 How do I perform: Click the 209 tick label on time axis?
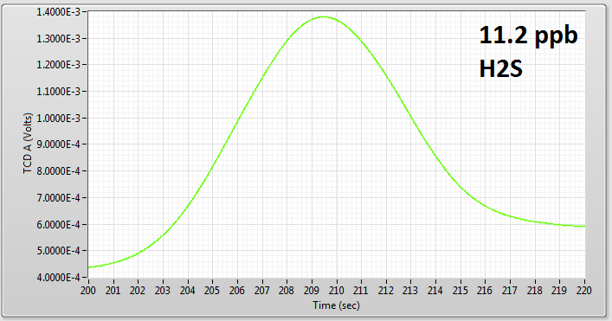pos(312,291)
